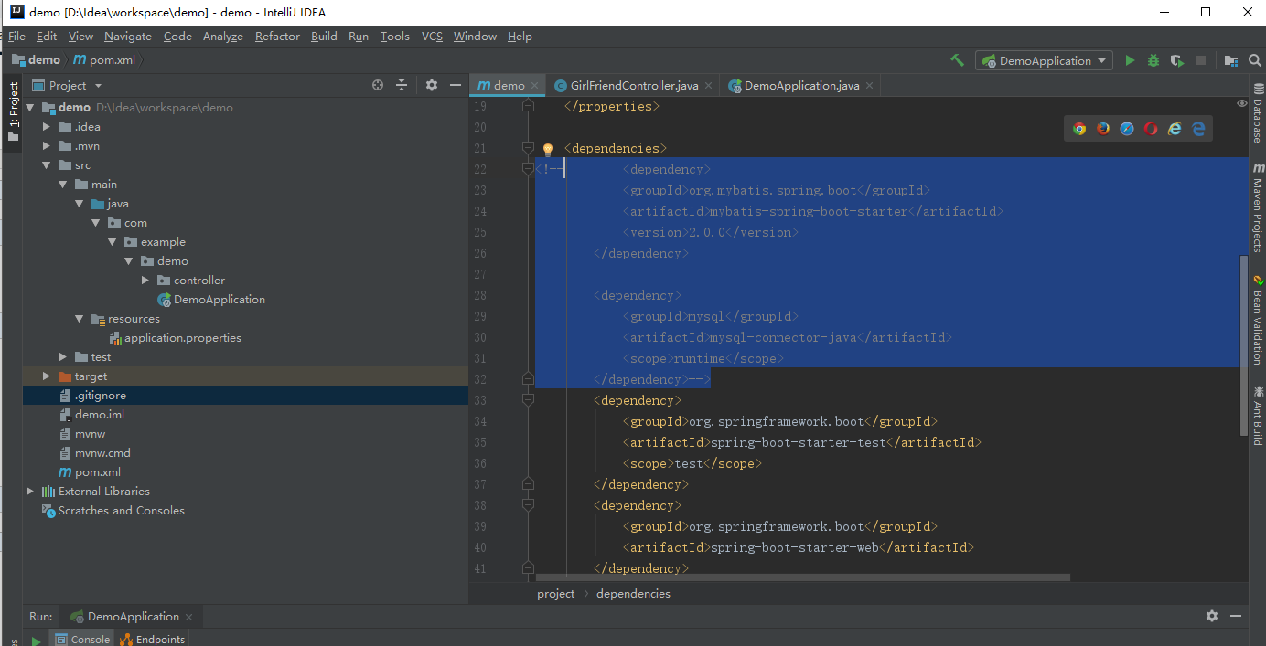Toggle the 1: Project tool window stripe
The width and height of the screenshot is (1266, 646).
13,111
